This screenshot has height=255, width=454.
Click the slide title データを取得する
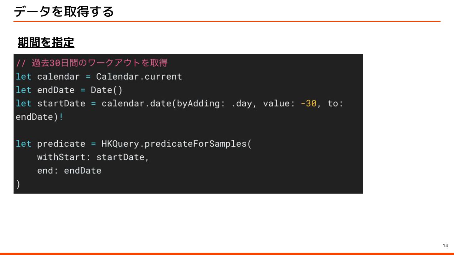tap(63, 12)
